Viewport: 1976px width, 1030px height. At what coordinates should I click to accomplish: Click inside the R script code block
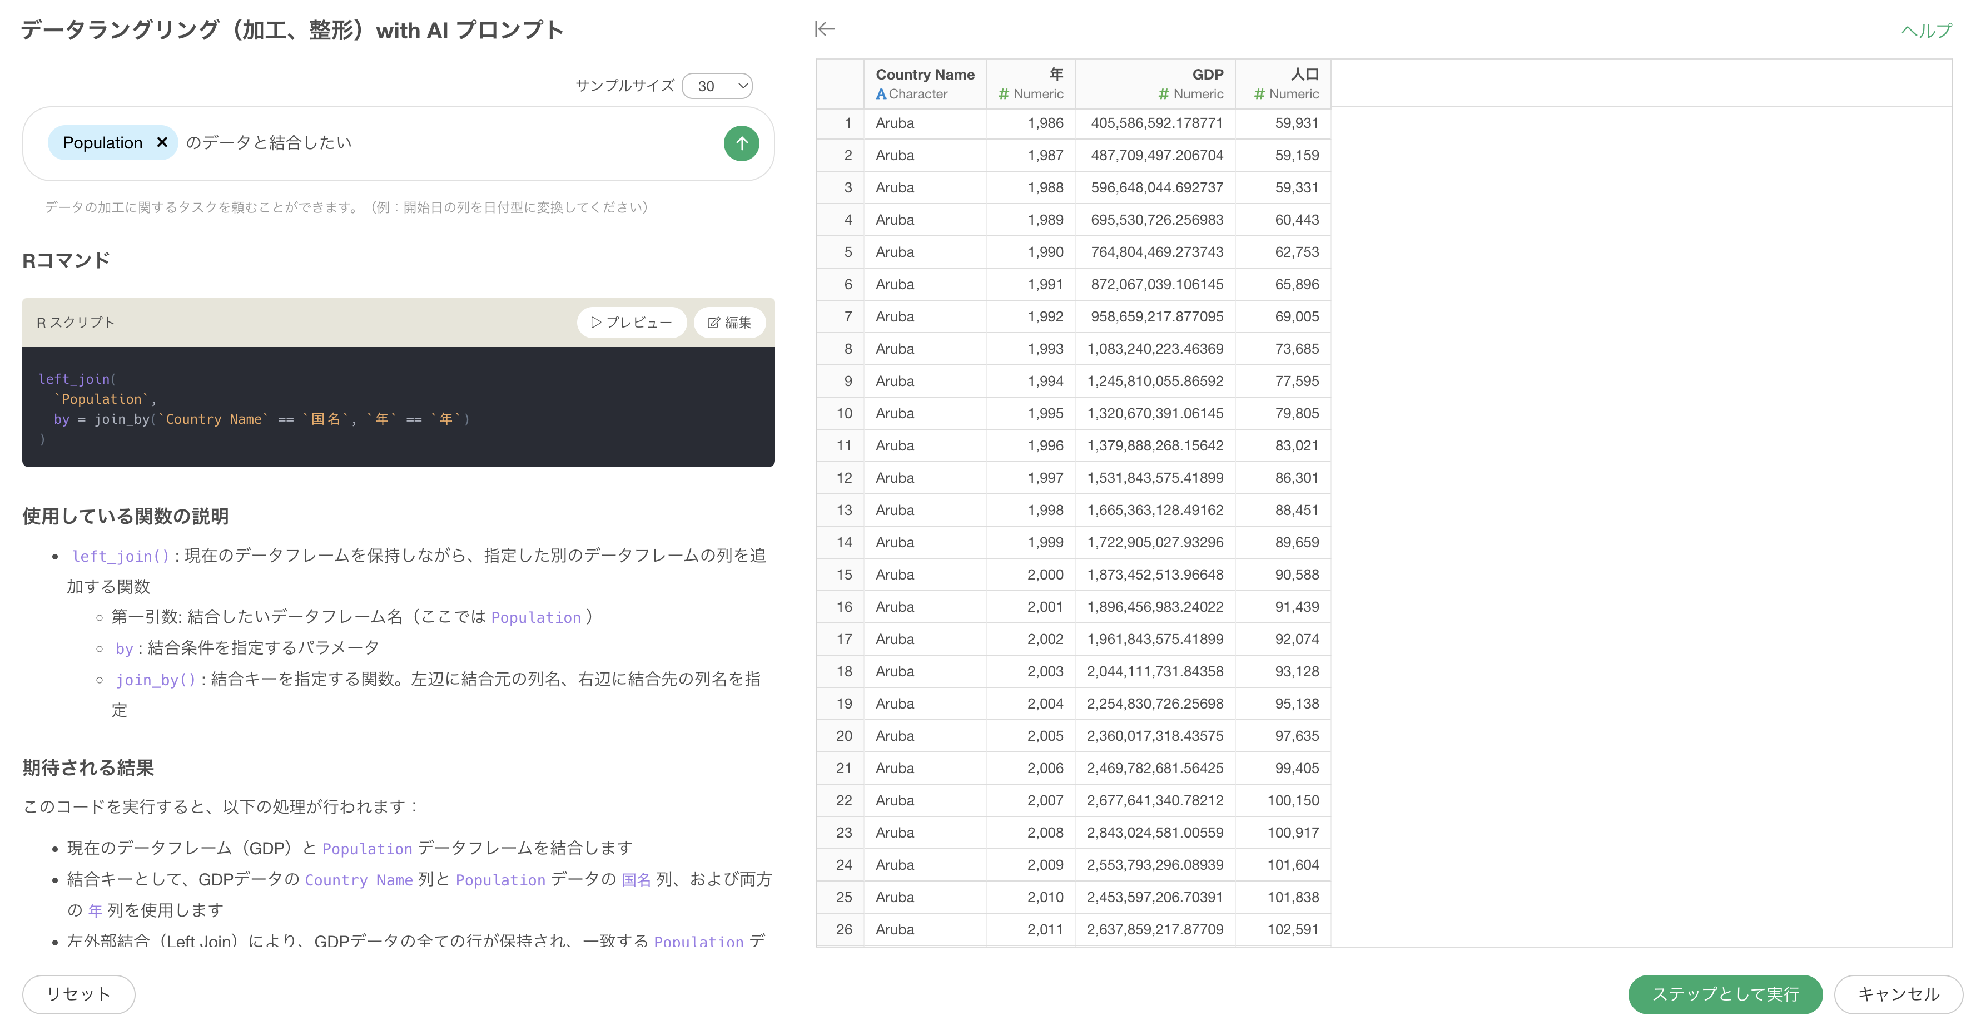[398, 407]
